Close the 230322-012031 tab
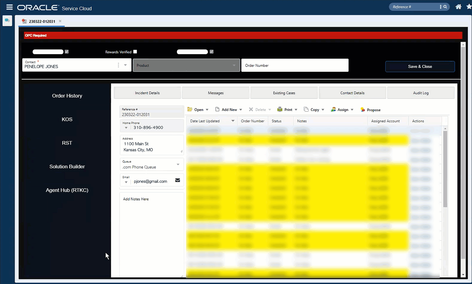The width and height of the screenshot is (472, 284). tap(60, 21)
